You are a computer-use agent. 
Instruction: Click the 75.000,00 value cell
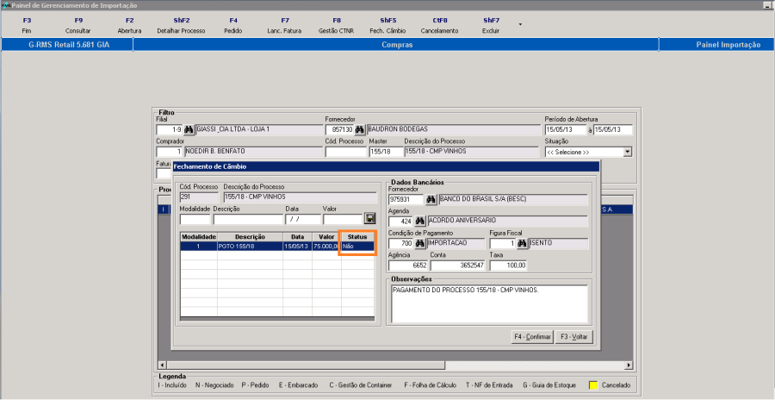(x=326, y=246)
